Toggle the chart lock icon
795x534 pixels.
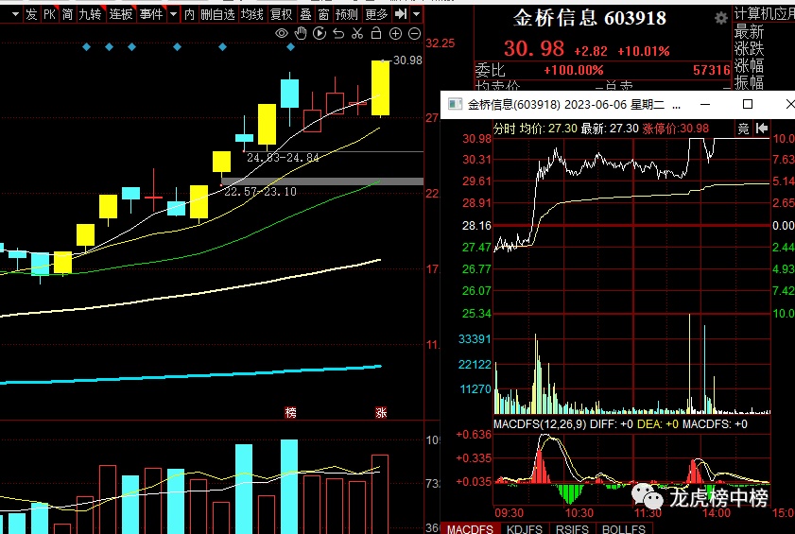point(376,34)
